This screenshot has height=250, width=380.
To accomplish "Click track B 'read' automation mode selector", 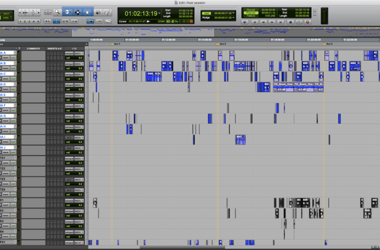I will [13, 68].
